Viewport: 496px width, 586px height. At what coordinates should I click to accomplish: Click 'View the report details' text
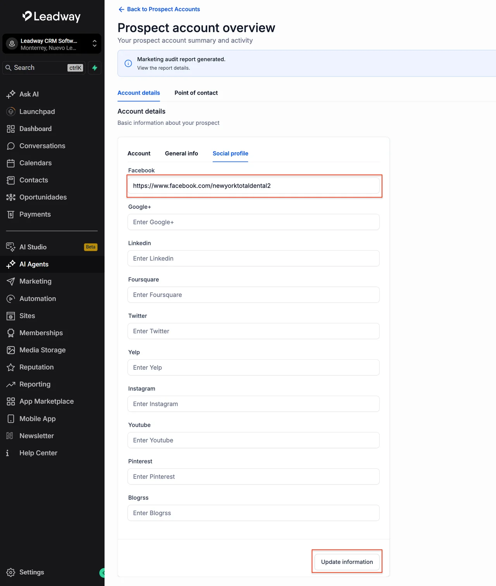click(x=164, y=68)
